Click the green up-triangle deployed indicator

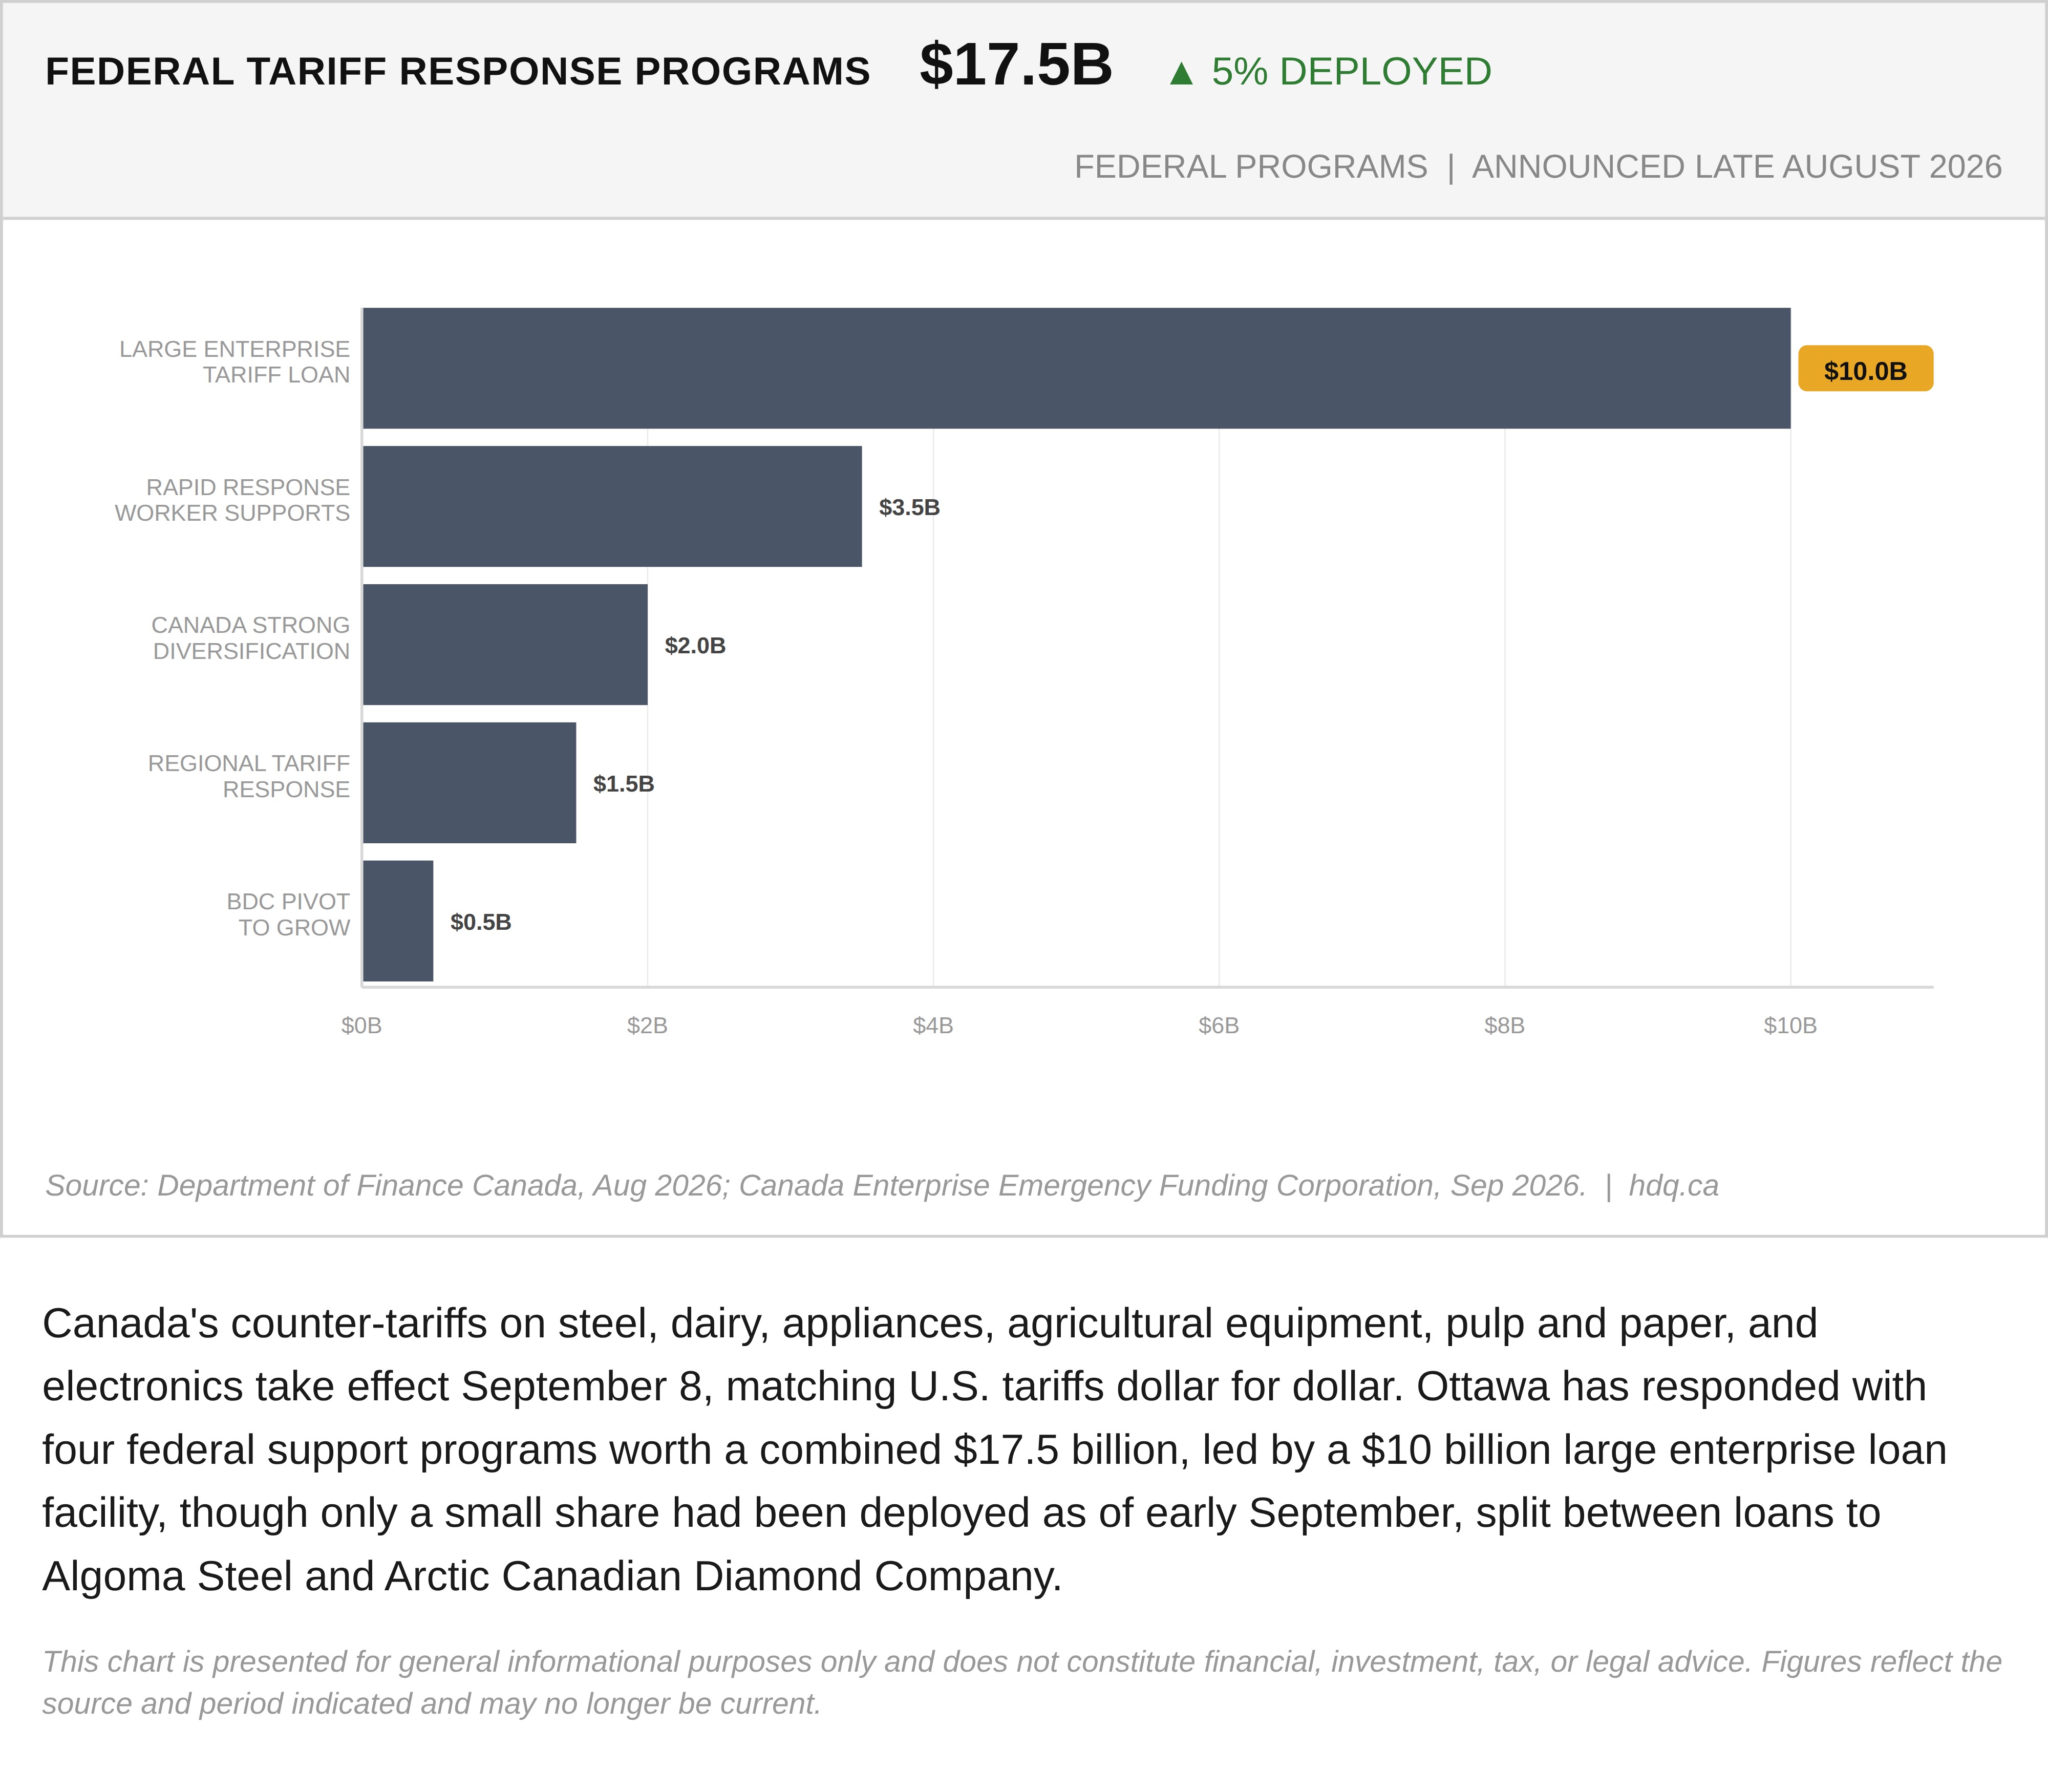1181,73
